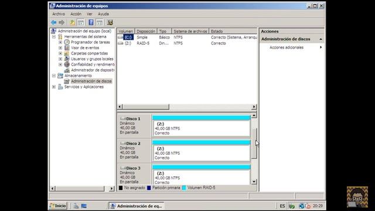Click the Herramientas del sistema tools icon
The height and width of the screenshot is (211, 375).
[60, 36]
